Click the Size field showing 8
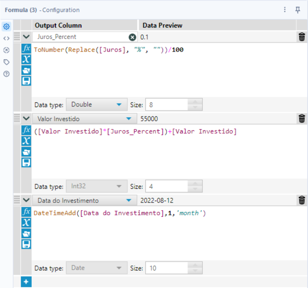 [166, 104]
